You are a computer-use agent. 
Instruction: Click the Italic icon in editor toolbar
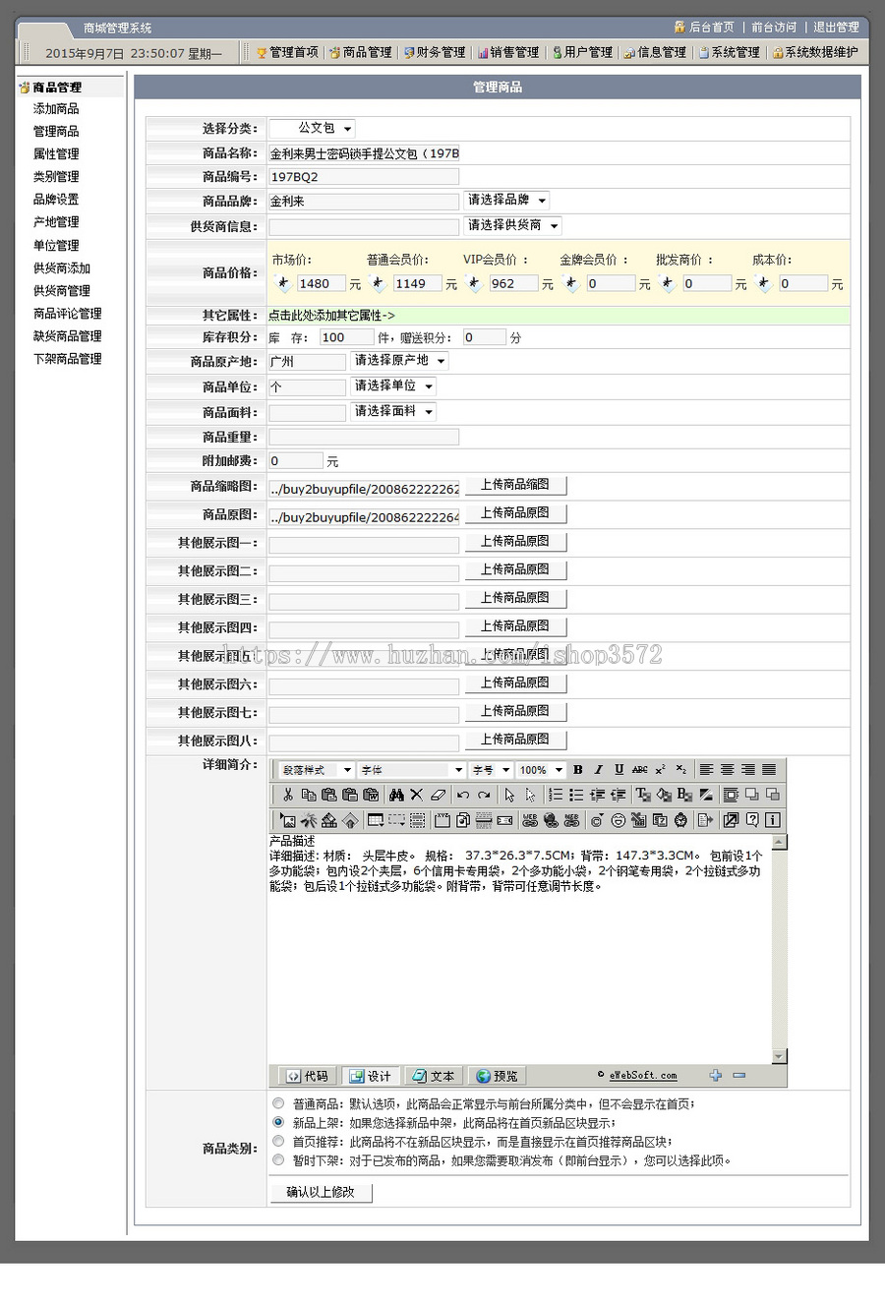(598, 770)
